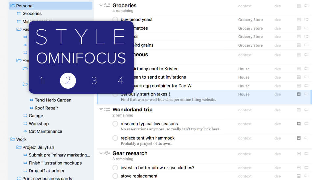
Task: Click project icon next to Wonderland trip heading
Action: click(x=107, y=110)
